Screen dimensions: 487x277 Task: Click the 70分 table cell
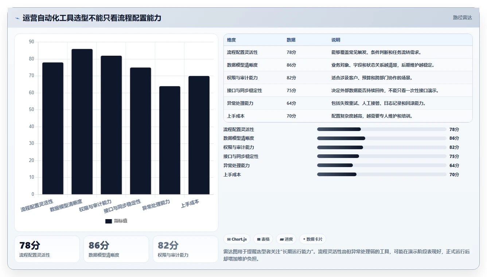pos(292,116)
